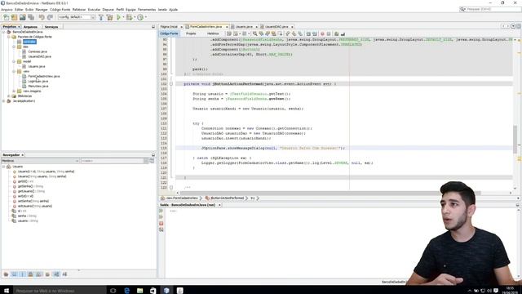
Task: Open File Explorer from the taskbar
Action: 139,291
